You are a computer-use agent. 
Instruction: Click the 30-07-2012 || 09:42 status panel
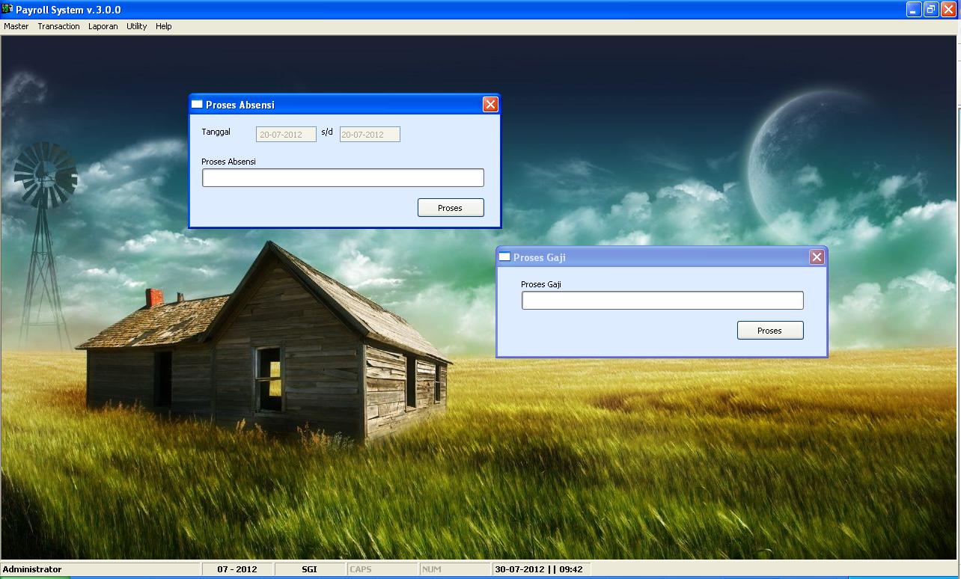541,569
